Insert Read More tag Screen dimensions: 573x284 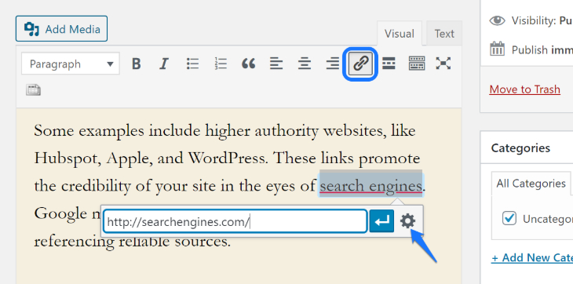pos(389,64)
